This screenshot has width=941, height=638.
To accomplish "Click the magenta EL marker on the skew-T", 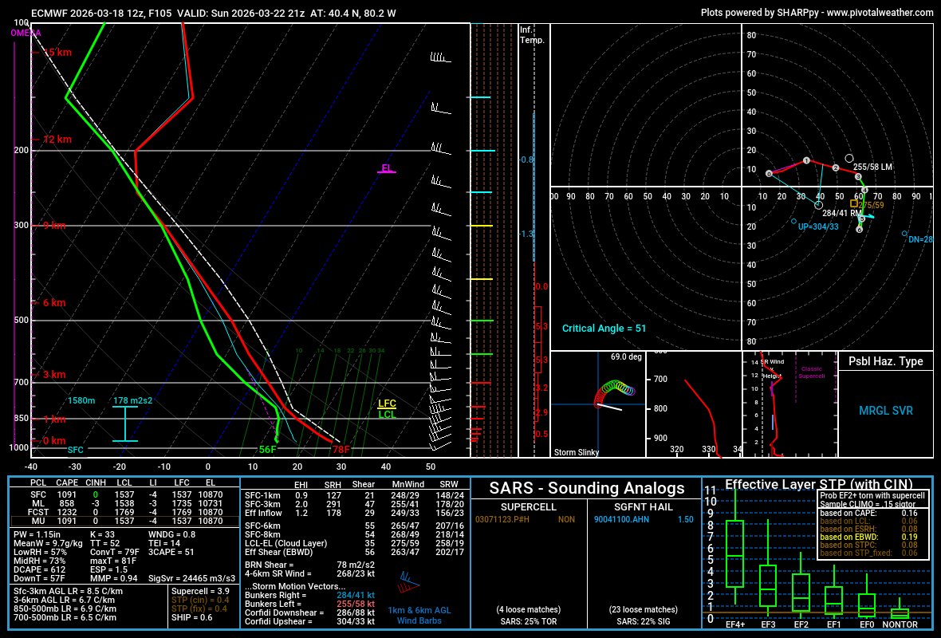I will click(387, 168).
